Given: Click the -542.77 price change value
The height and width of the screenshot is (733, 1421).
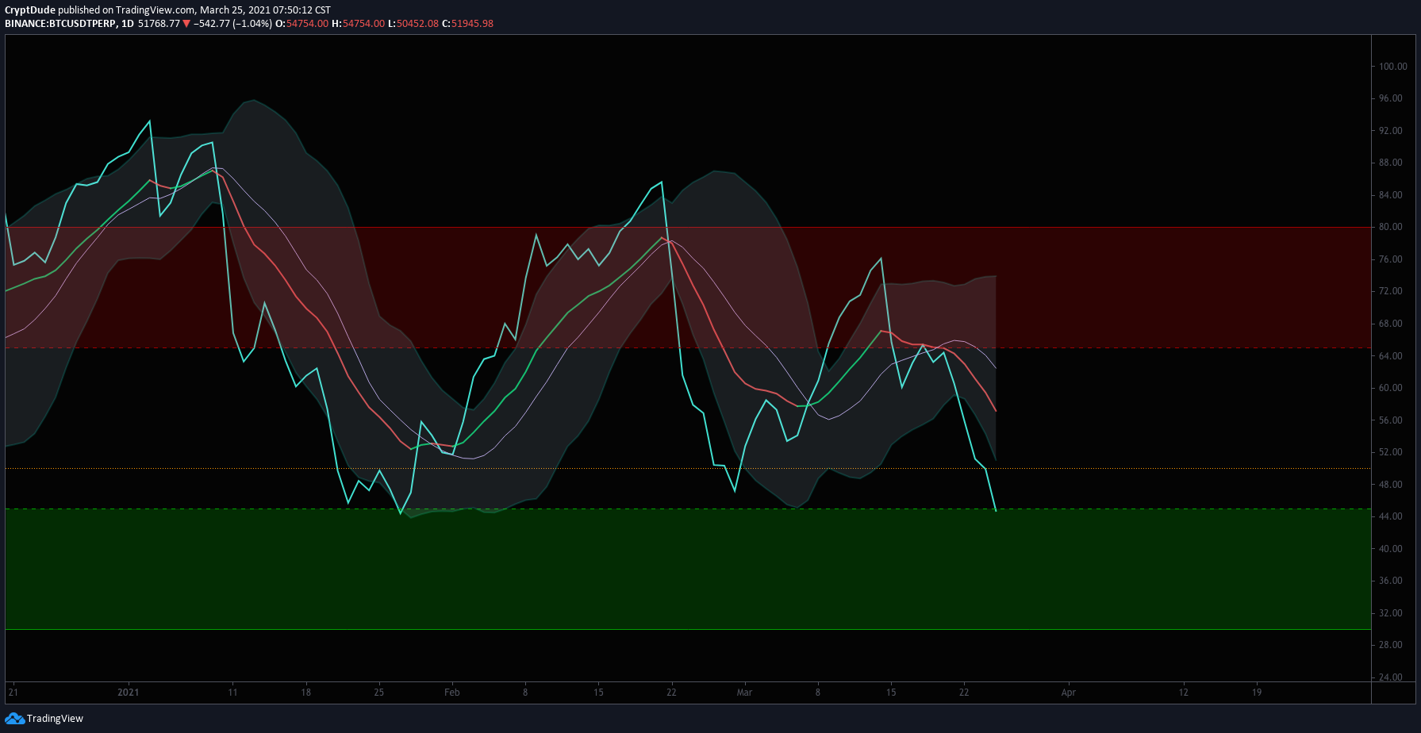Looking at the screenshot, I should [x=212, y=24].
